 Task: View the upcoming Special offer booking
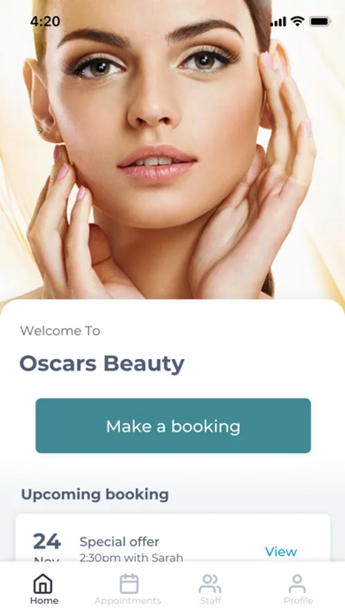point(281,551)
